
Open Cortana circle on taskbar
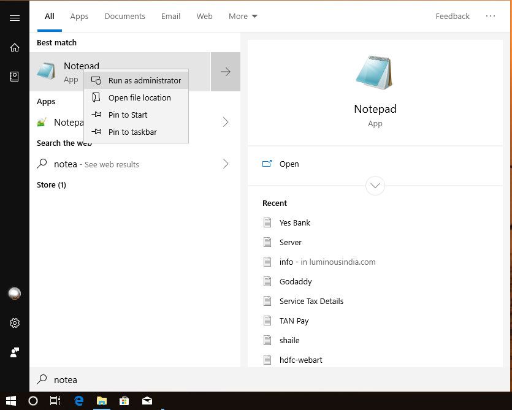(33, 401)
